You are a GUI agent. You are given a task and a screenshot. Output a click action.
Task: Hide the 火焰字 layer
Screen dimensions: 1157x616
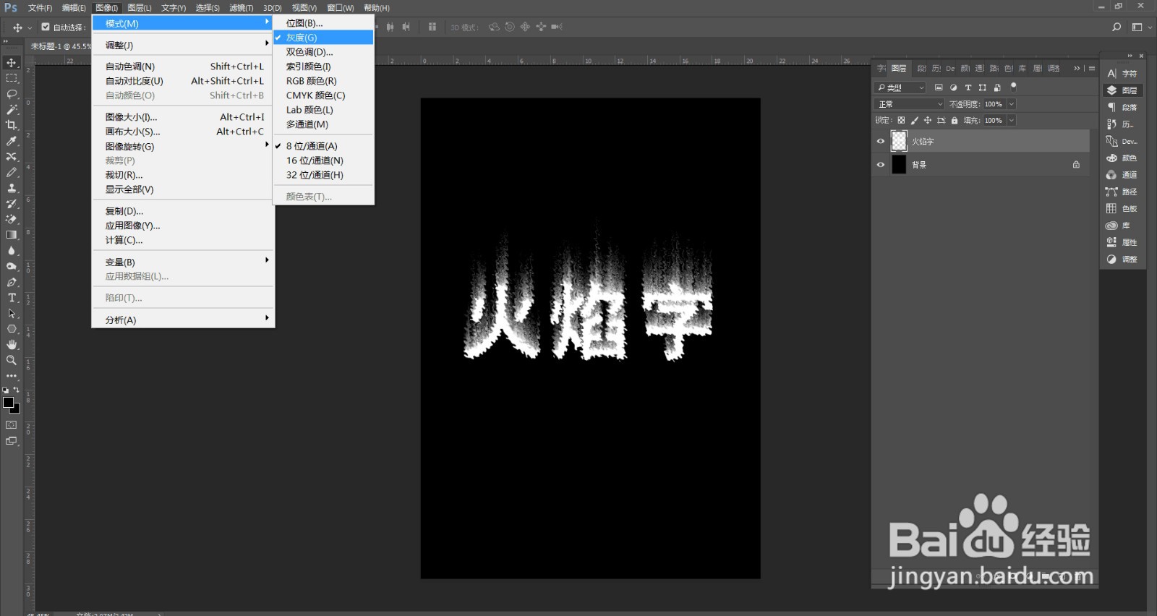[881, 142]
